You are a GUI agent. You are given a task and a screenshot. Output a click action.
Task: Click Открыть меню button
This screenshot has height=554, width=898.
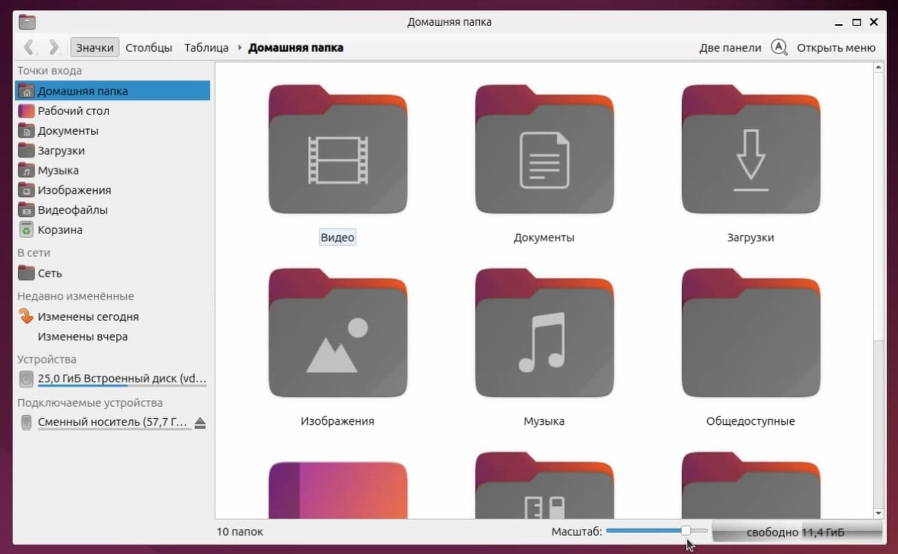[x=836, y=48]
